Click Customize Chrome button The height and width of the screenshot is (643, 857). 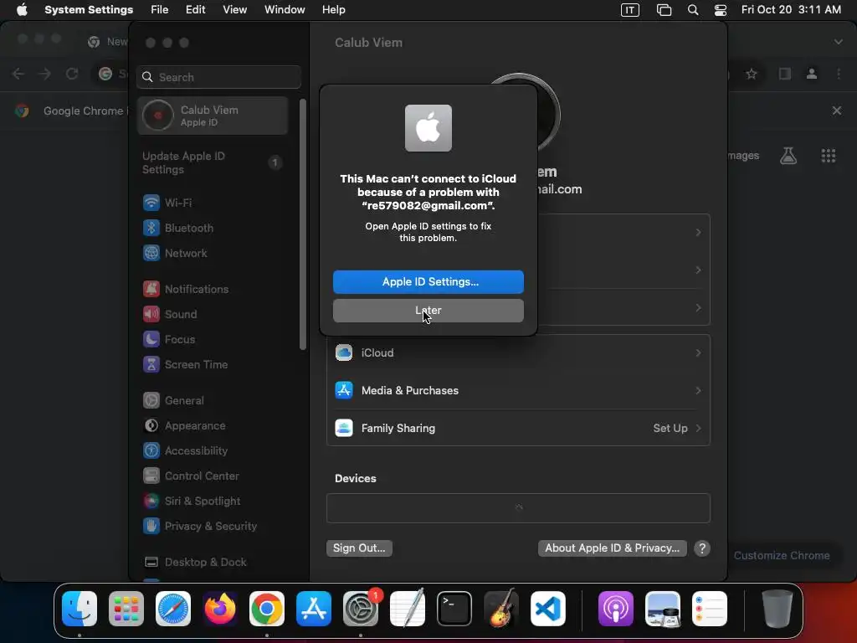pyautogui.click(x=782, y=556)
